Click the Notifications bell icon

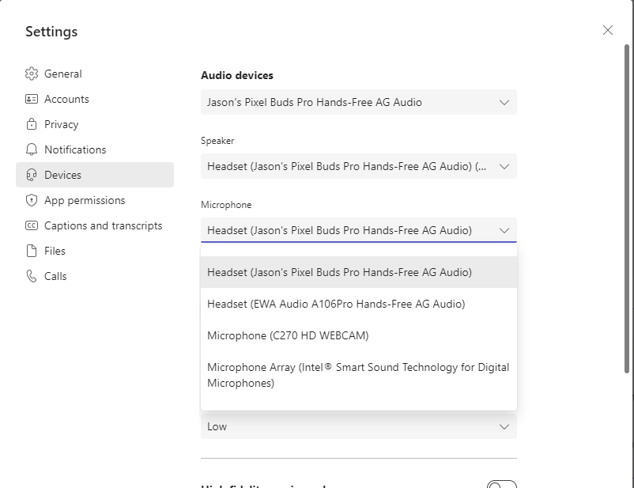point(32,149)
